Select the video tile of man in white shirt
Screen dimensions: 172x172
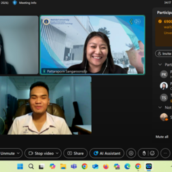click(46, 105)
